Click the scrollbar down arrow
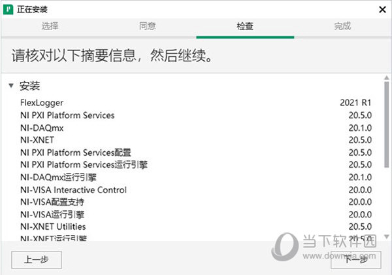Screen dimensions: 392x275 pyautogui.click(x=387, y=236)
